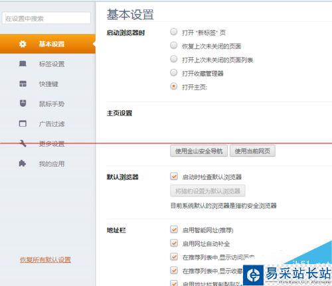Click 使用当前网页 button
The height and width of the screenshot is (286, 332).
tap(252, 151)
